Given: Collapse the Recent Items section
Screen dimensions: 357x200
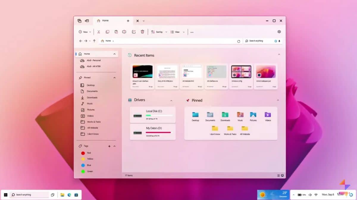Looking at the screenshot, I should (x=279, y=55).
